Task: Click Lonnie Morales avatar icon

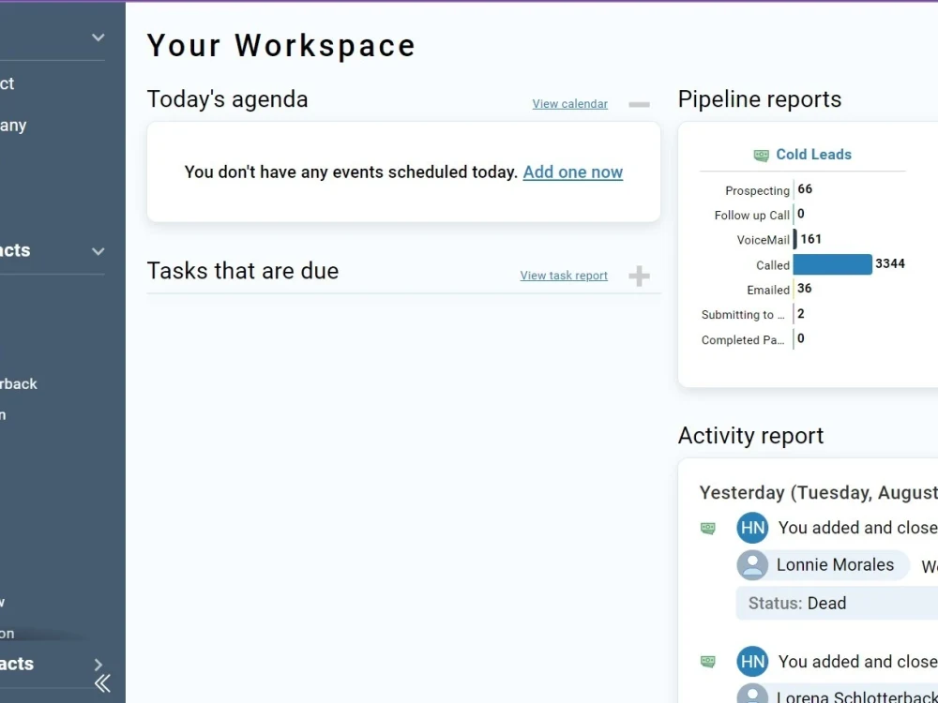Action: [752, 565]
